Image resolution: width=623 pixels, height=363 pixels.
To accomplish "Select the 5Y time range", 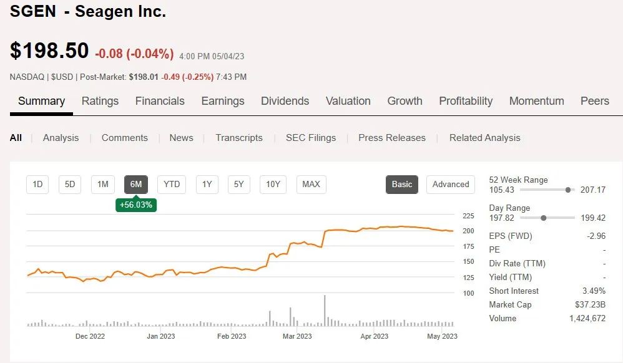I will point(238,184).
